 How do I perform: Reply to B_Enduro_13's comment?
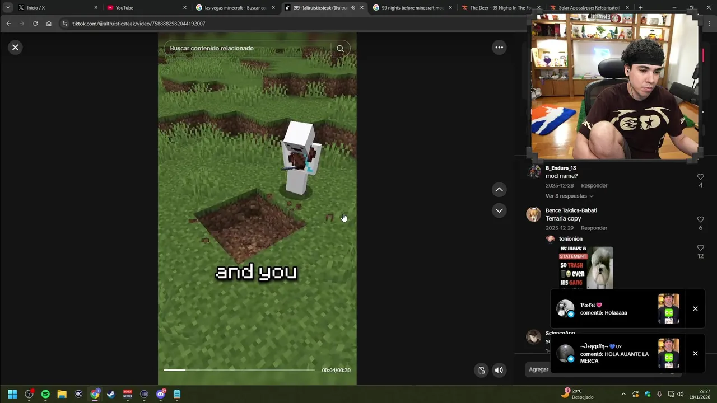(x=594, y=185)
